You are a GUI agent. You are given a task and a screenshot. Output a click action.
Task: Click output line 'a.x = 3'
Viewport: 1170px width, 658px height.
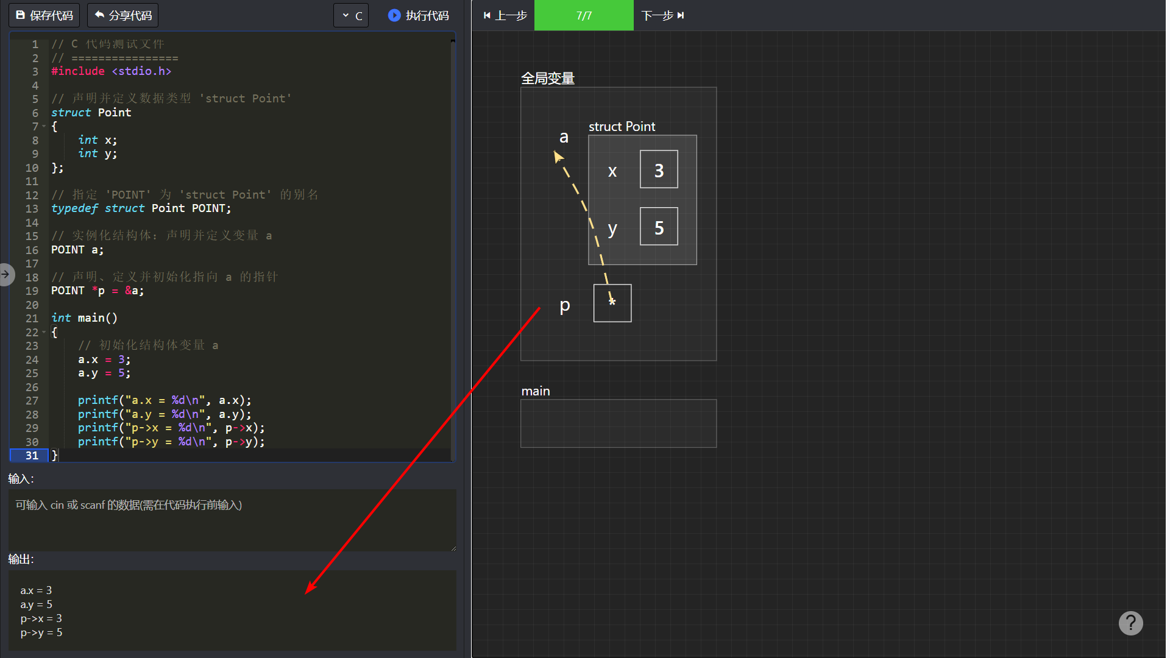click(x=36, y=590)
